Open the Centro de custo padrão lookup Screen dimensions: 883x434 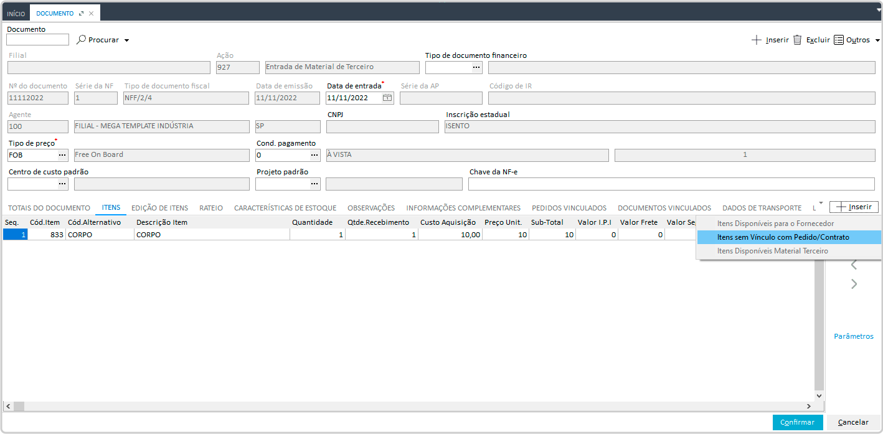62,184
